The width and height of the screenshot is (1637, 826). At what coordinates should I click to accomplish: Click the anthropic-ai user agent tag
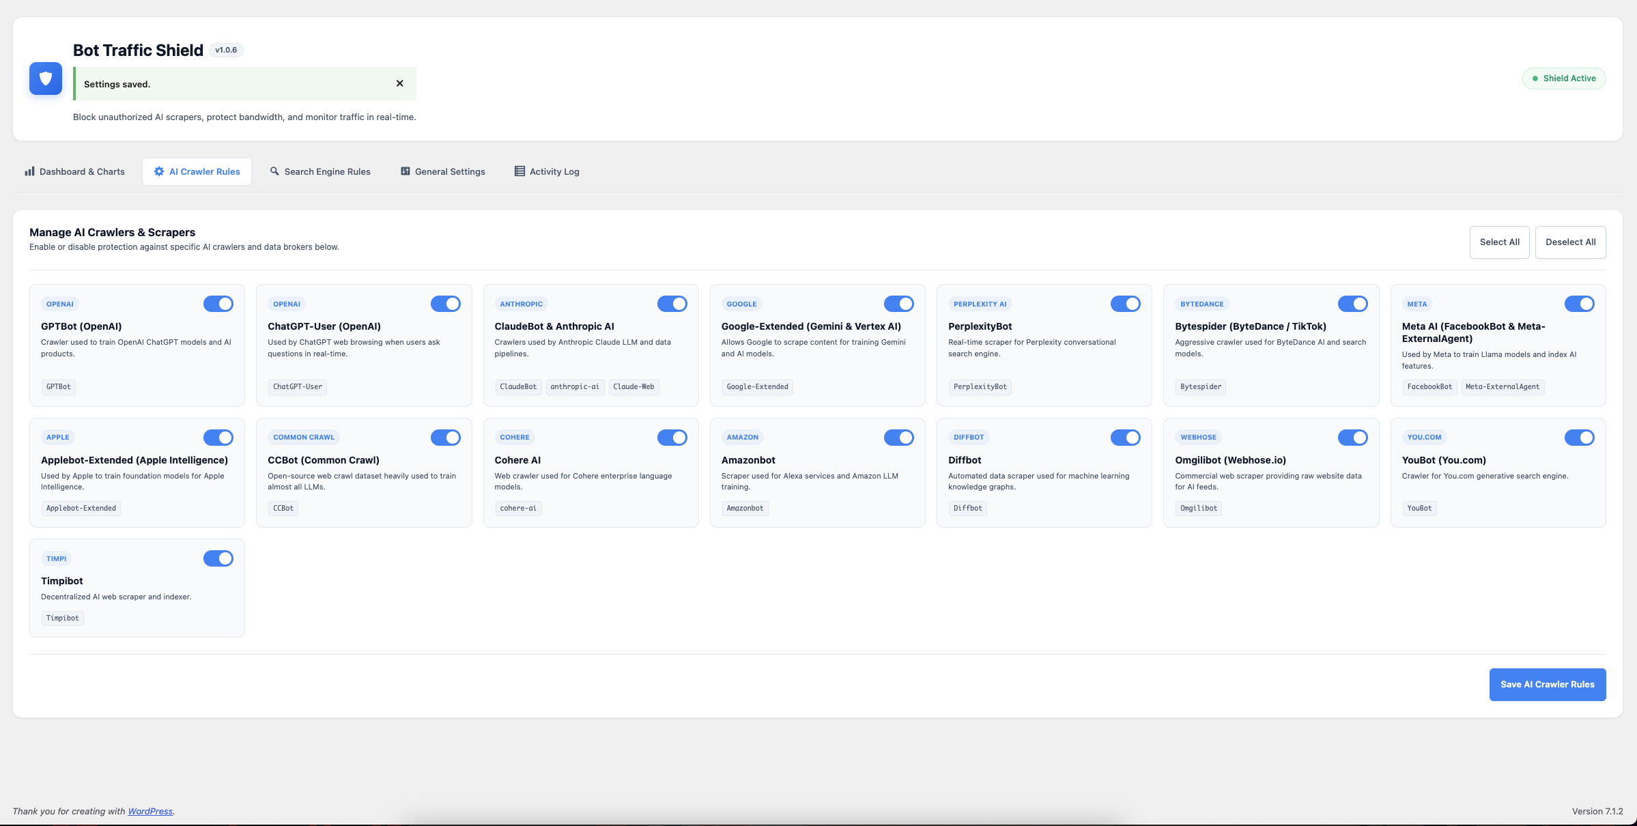coord(575,387)
